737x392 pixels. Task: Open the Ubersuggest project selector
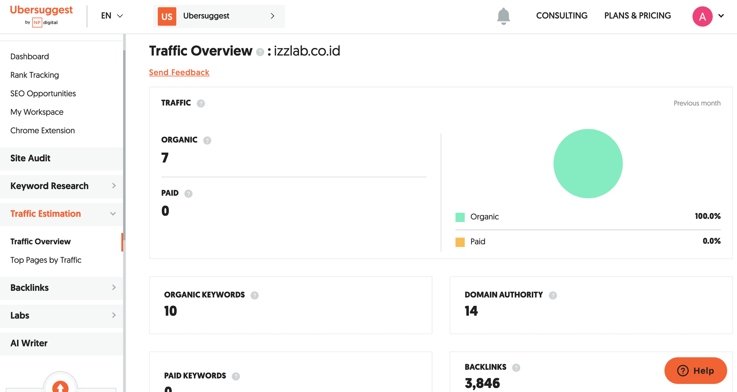(219, 16)
